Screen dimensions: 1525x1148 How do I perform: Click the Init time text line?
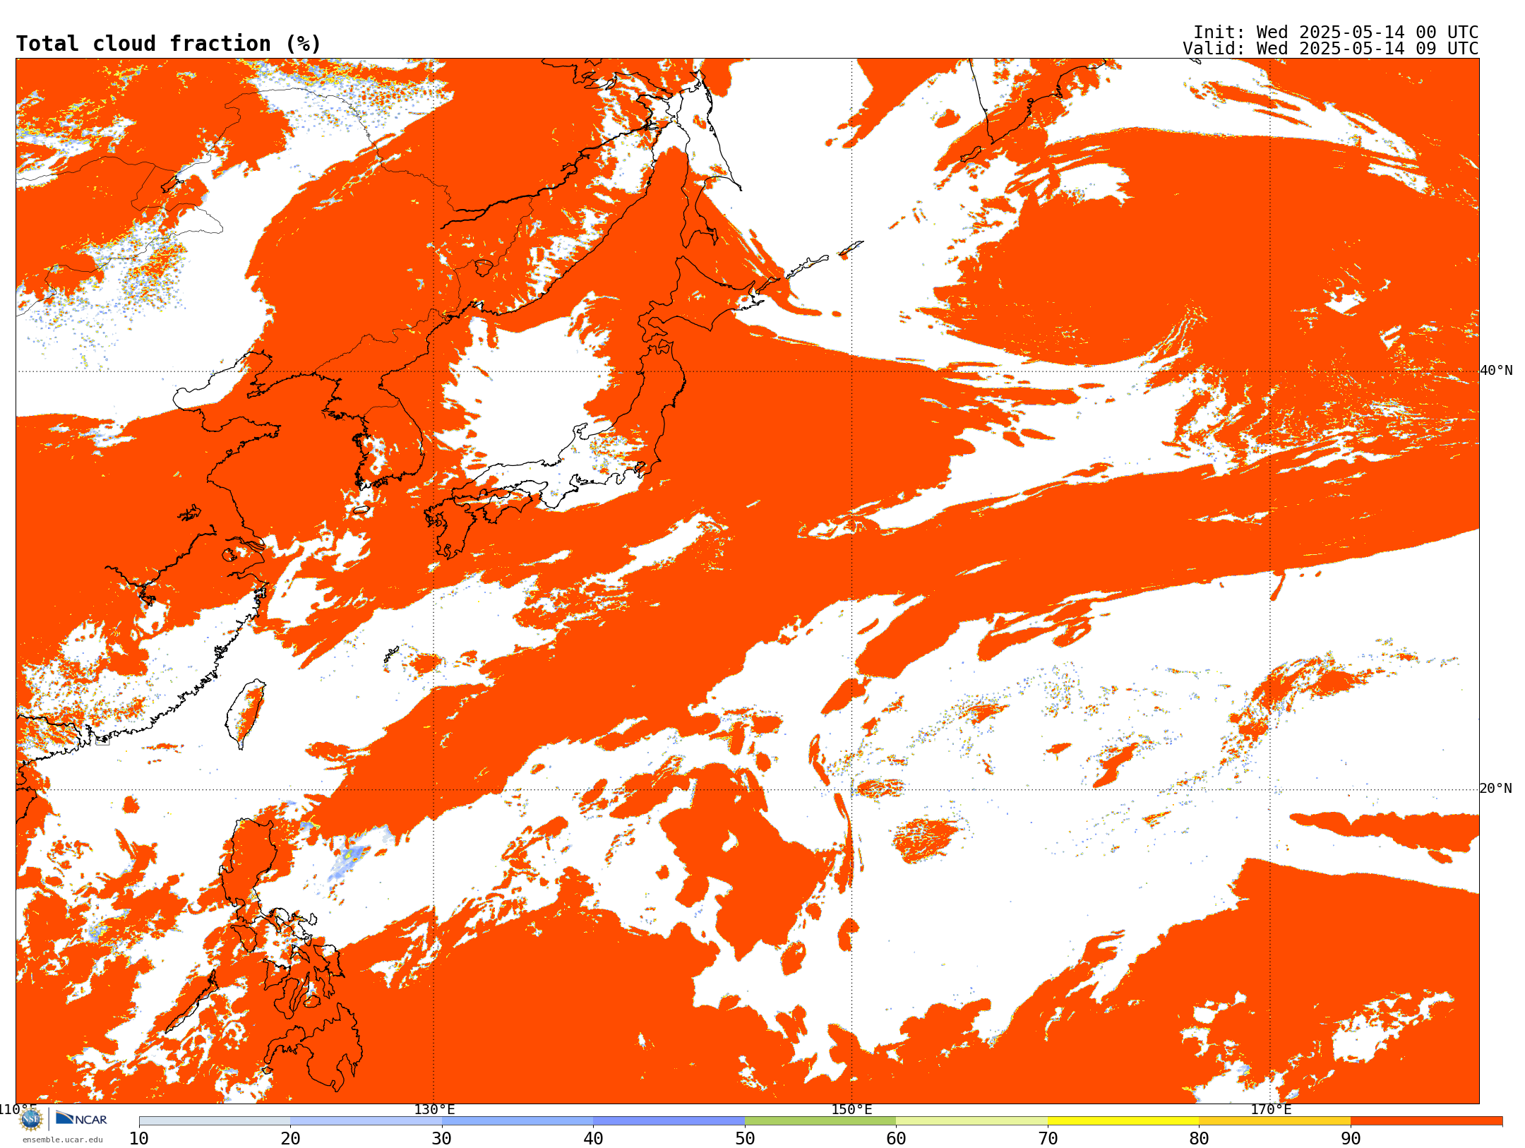coord(1336,32)
